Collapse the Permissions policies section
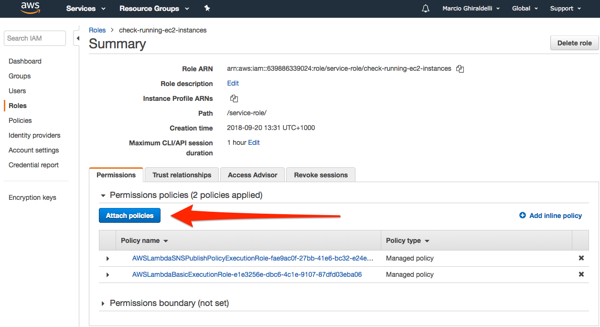 tap(103, 196)
